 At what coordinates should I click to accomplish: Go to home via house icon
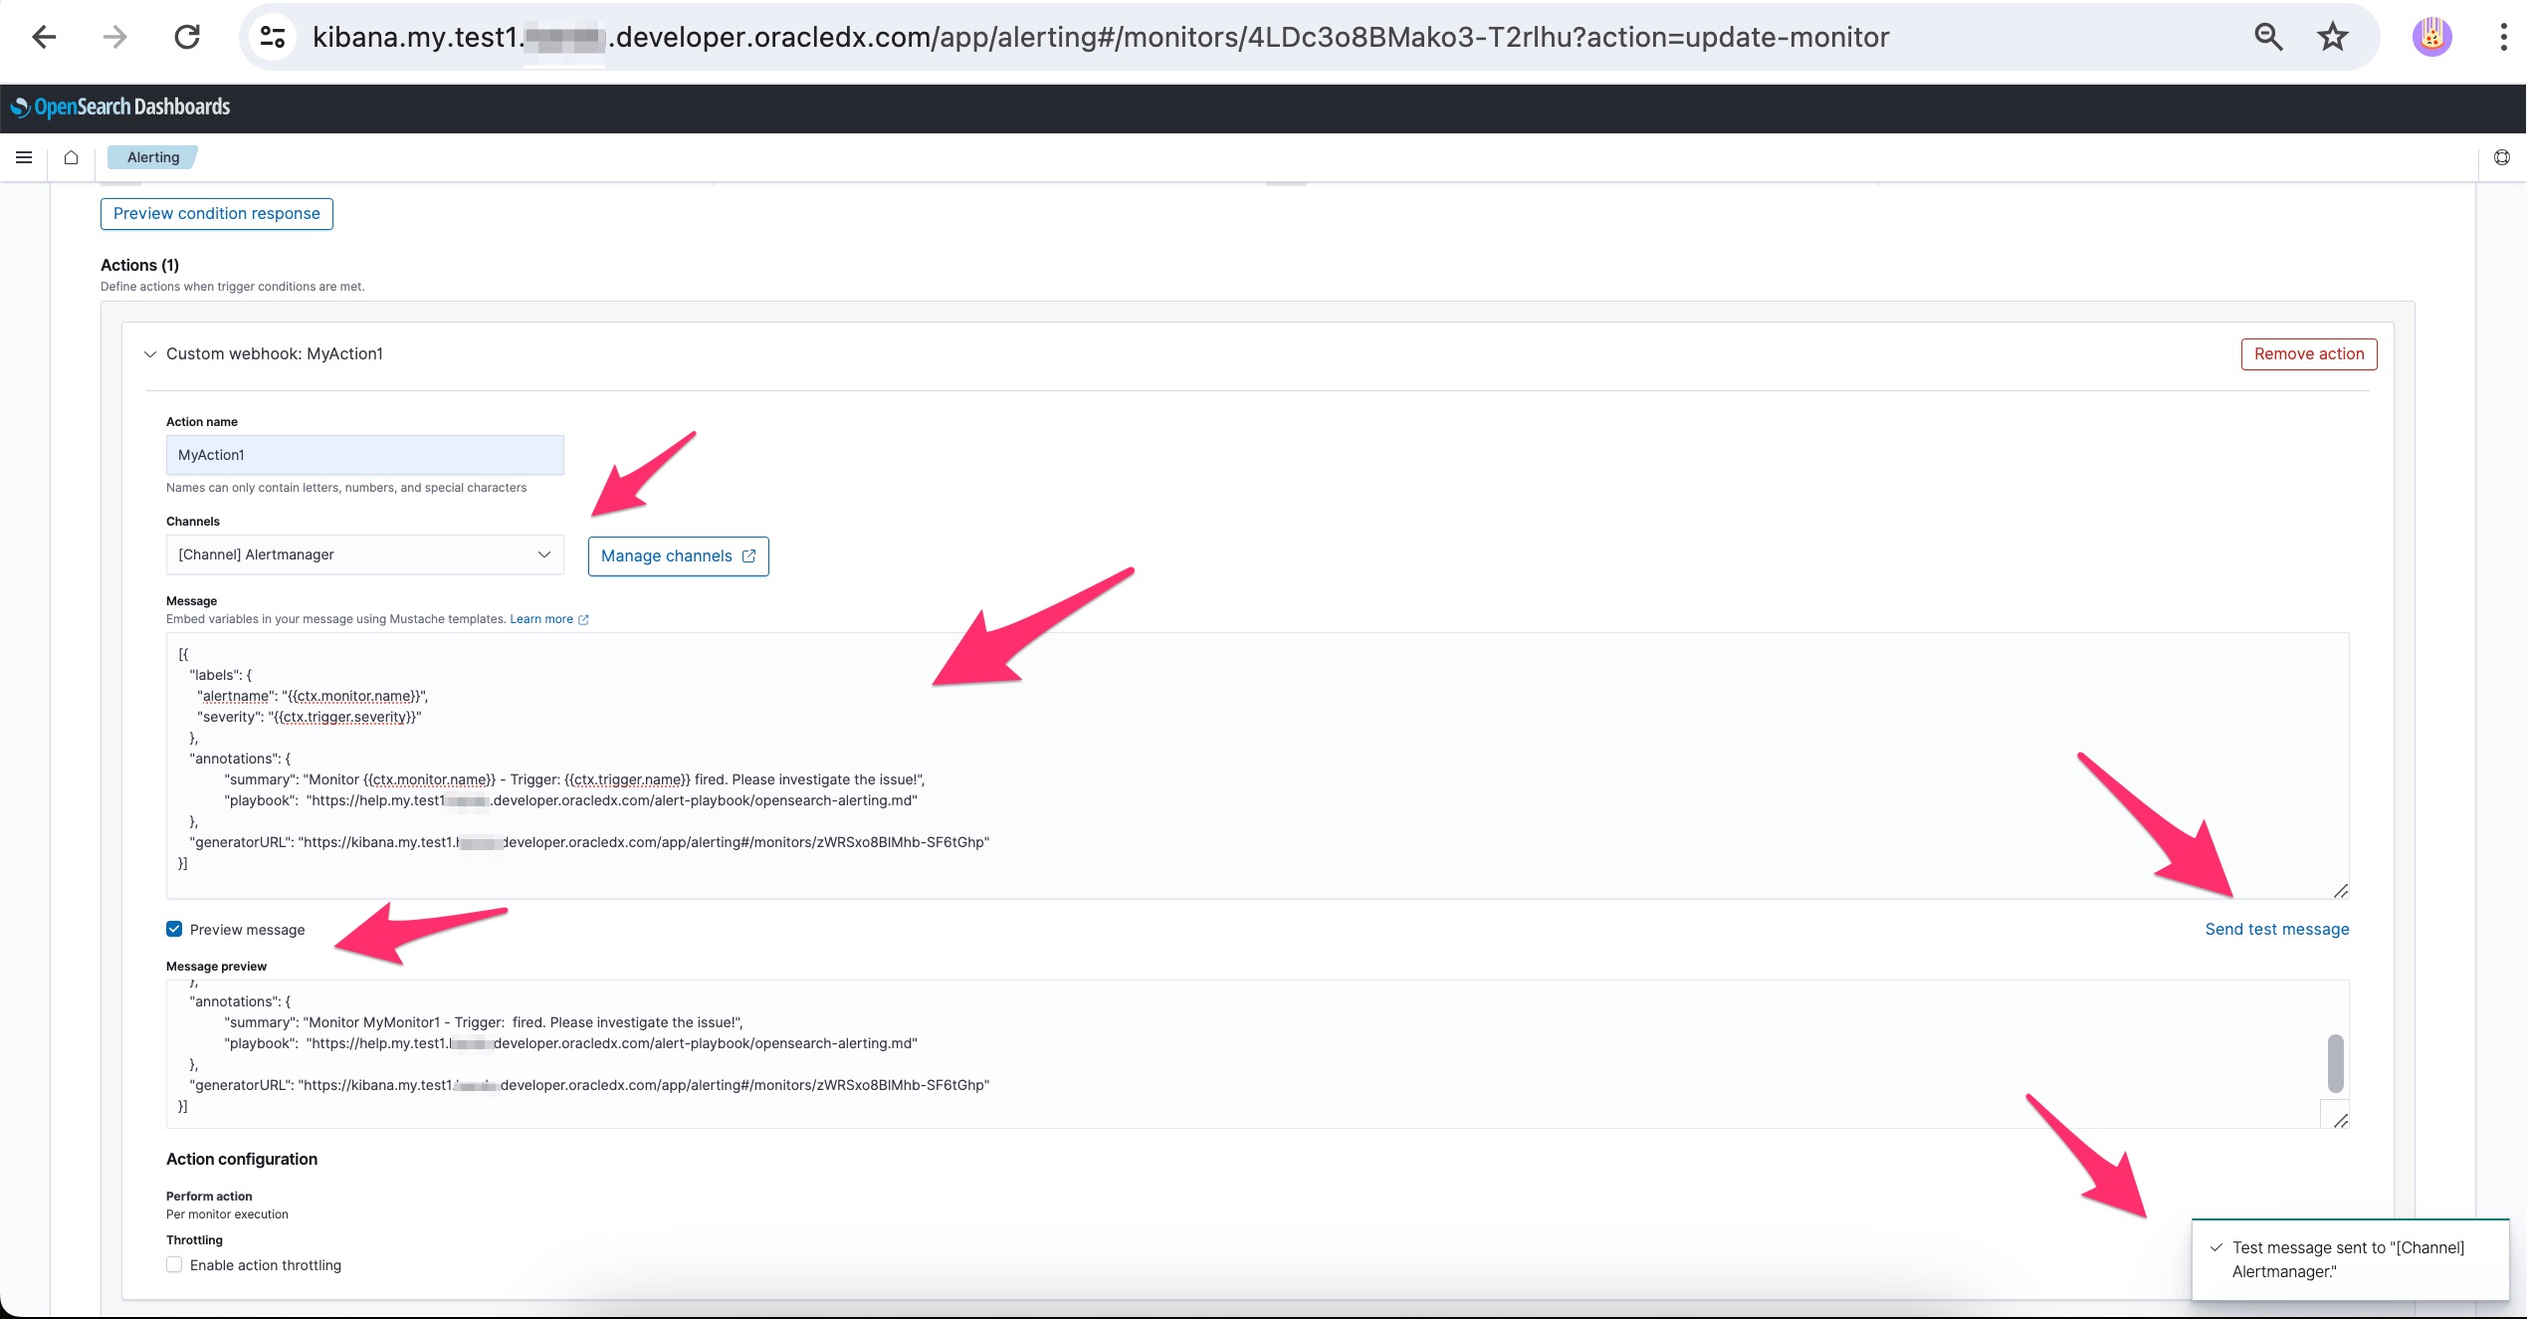click(x=71, y=157)
